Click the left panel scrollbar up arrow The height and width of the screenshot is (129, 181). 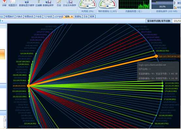tap(5, 117)
